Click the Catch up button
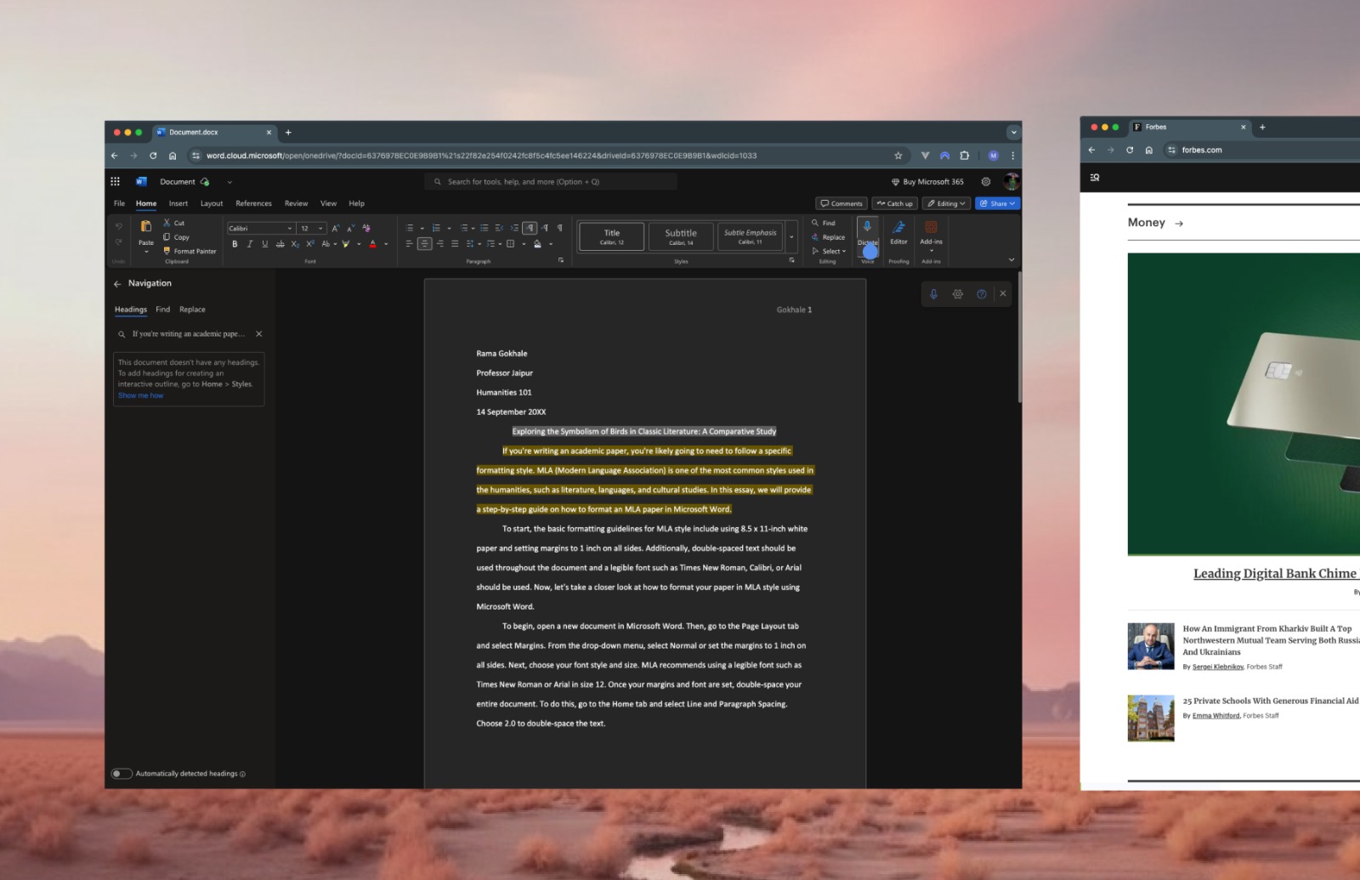The width and height of the screenshot is (1360, 880). [894, 204]
